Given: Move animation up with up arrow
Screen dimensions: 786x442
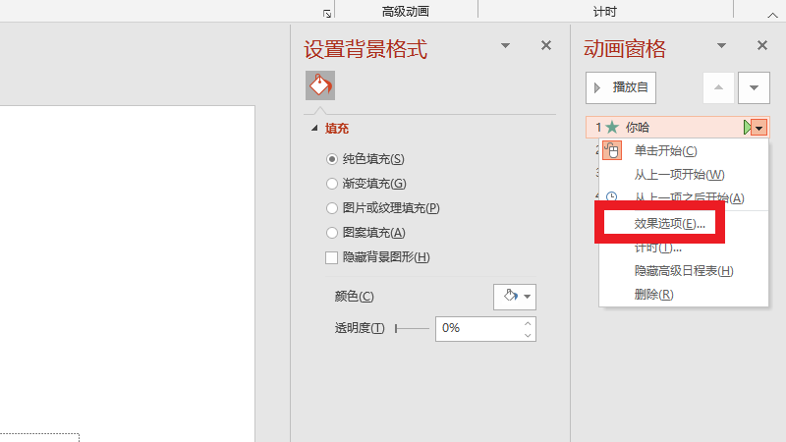Looking at the screenshot, I should [718, 87].
